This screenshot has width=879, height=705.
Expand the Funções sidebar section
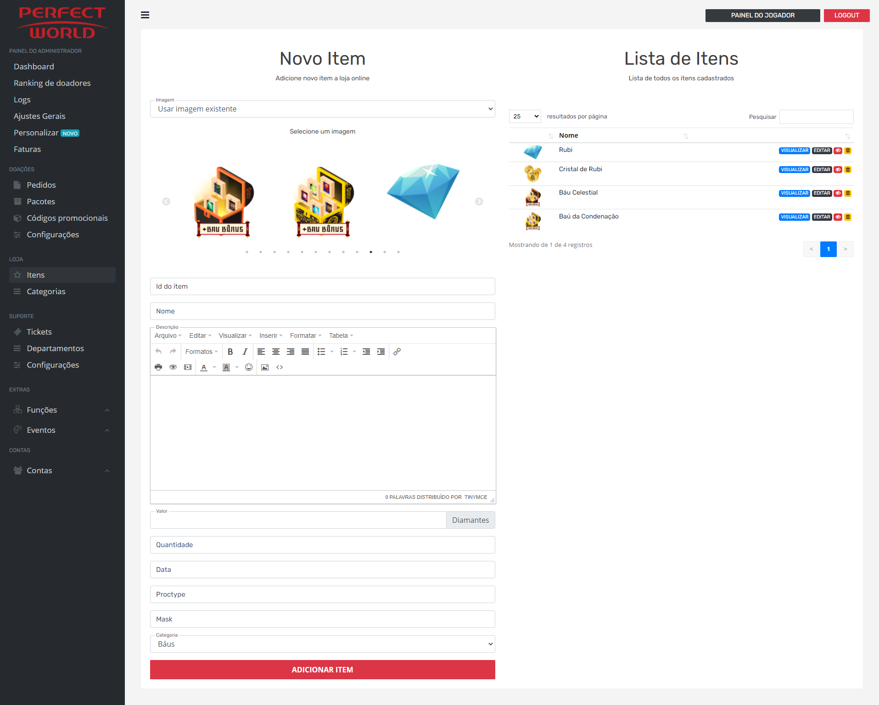(62, 410)
